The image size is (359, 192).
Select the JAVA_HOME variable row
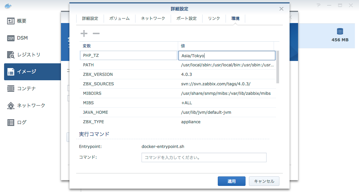178,112
